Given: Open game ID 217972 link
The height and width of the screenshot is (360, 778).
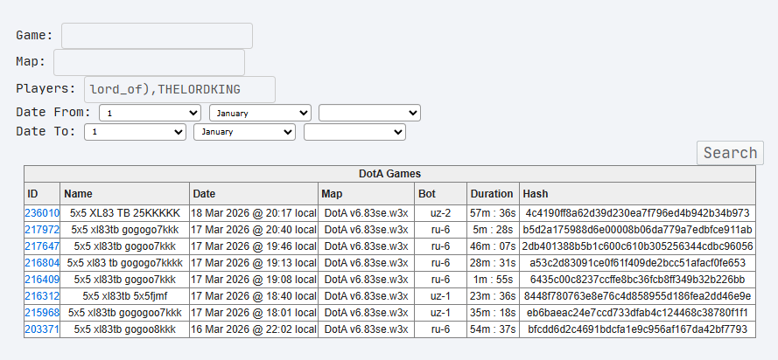Looking at the screenshot, I should 42,230.
